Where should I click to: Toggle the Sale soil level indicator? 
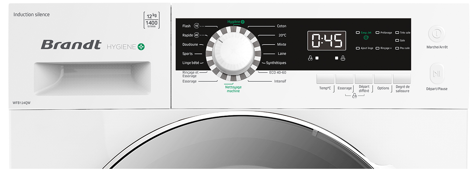coord(397,40)
